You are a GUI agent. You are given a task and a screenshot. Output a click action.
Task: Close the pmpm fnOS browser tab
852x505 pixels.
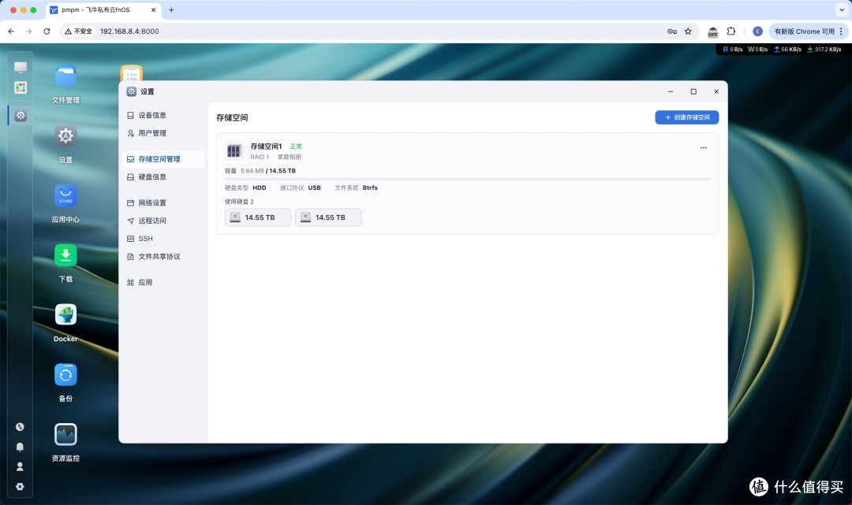click(x=153, y=9)
